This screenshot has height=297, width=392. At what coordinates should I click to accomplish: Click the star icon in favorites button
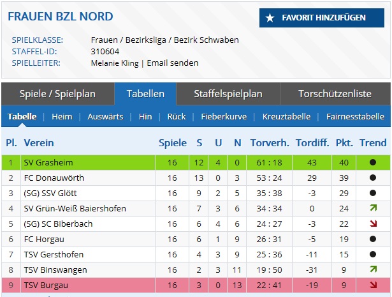(x=270, y=18)
